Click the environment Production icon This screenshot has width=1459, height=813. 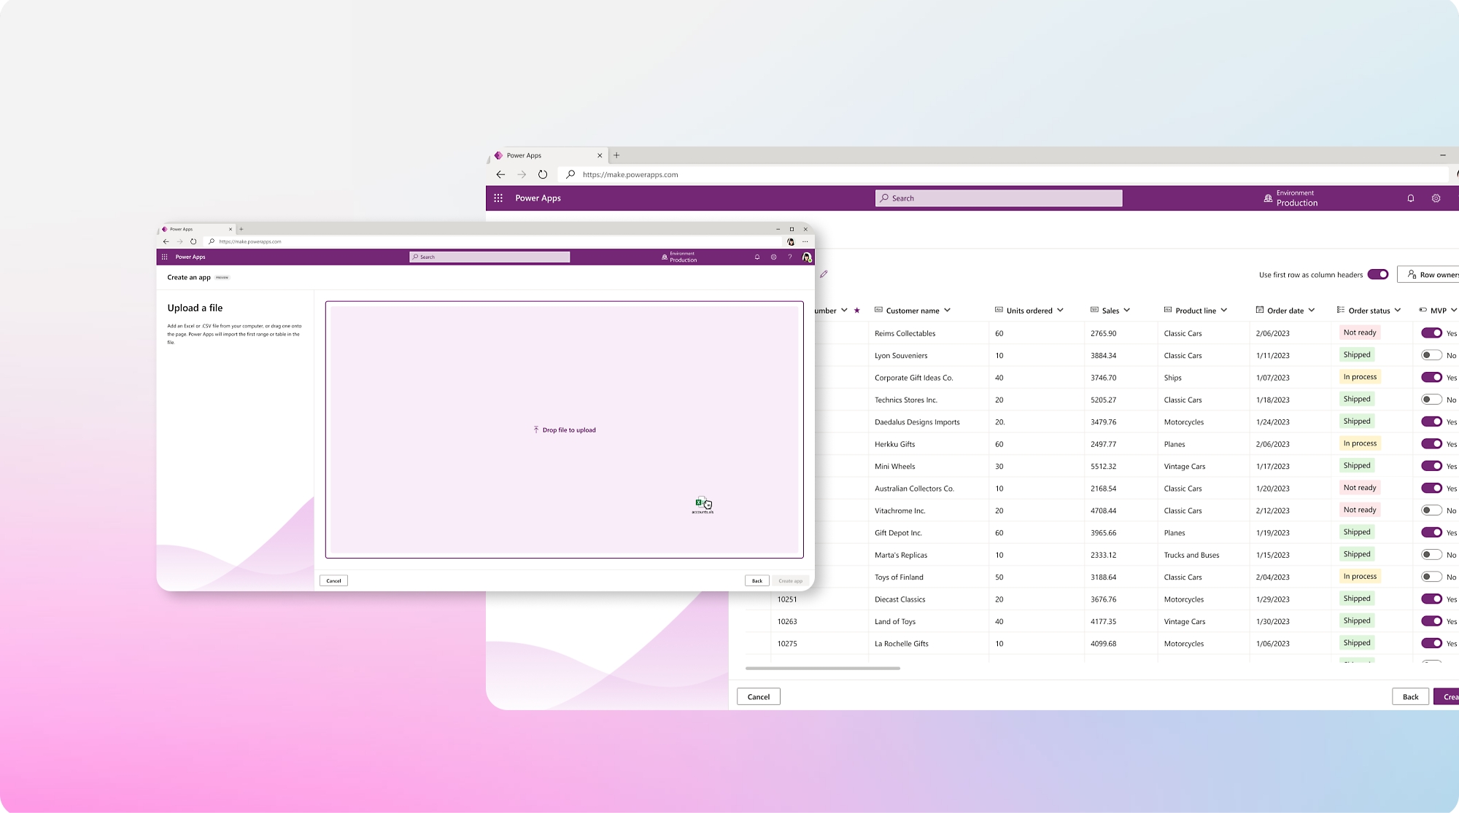tap(1266, 198)
